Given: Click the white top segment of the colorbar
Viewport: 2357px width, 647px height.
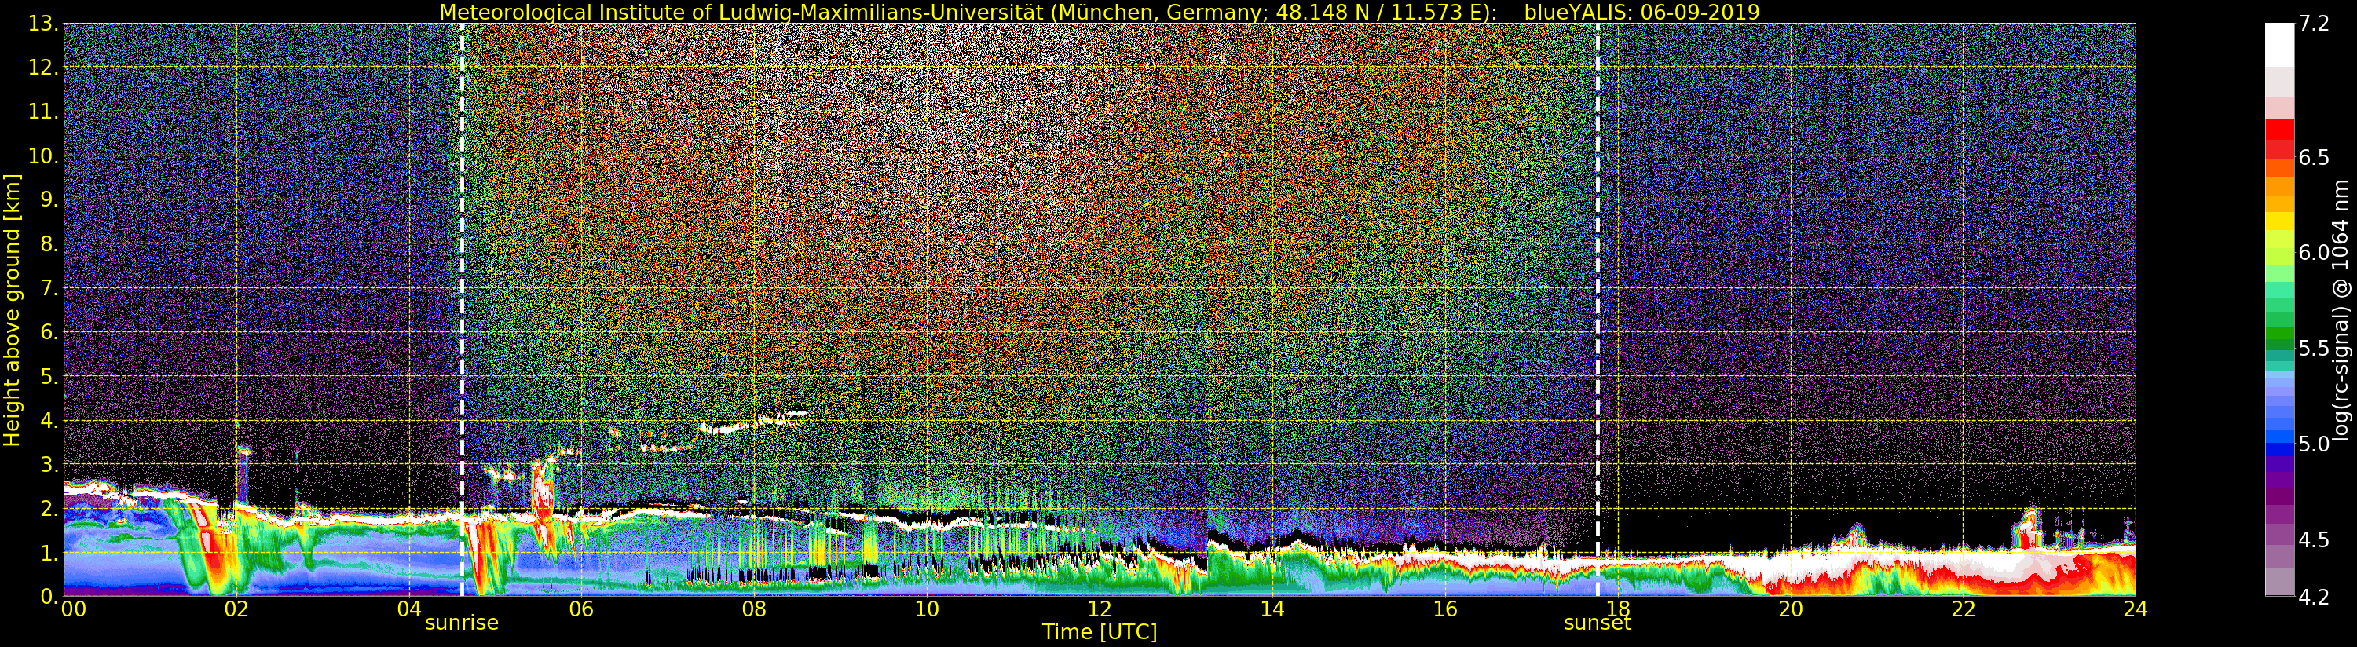Looking at the screenshot, I should 2279,44.
